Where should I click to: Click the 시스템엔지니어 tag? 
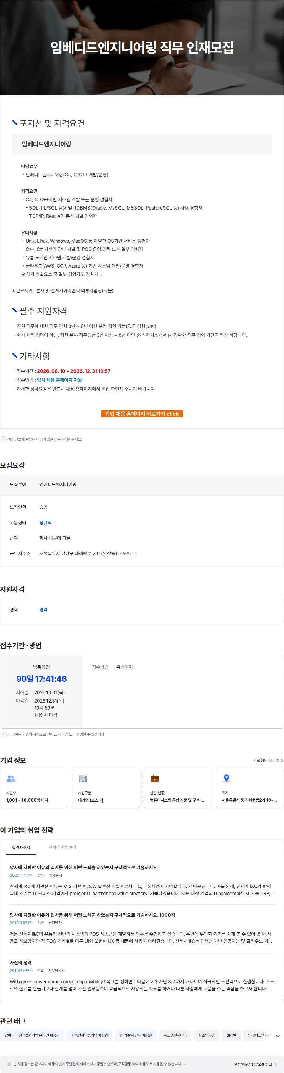pyautogui.click(x=175, y=1035)
